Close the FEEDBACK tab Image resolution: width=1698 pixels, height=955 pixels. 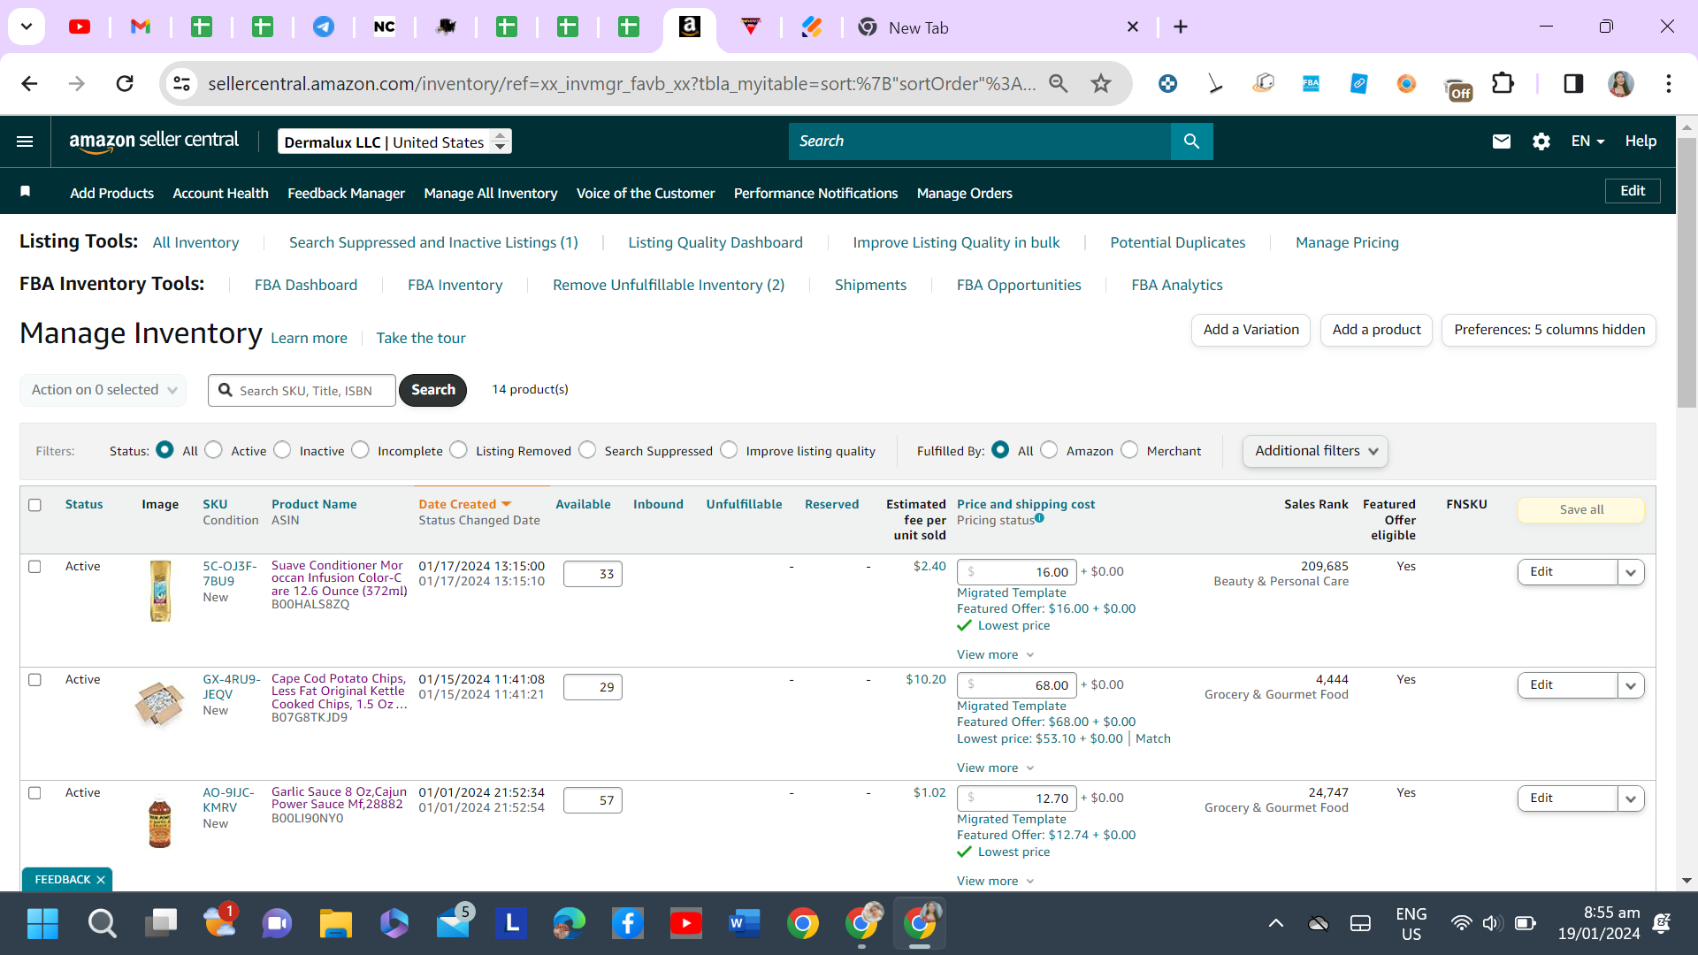(101, 880)
